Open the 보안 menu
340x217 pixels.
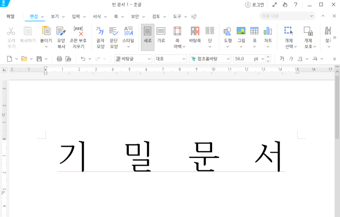[135, 17]
